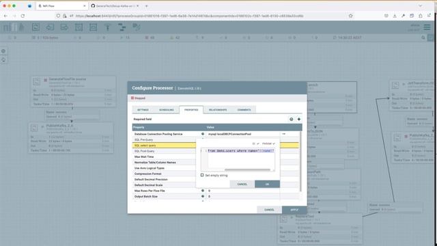Image resolution: width=437 pixels, height=246 pixels.
Task: Add a Process Group from the toolbar
Action: pos(79,27)
